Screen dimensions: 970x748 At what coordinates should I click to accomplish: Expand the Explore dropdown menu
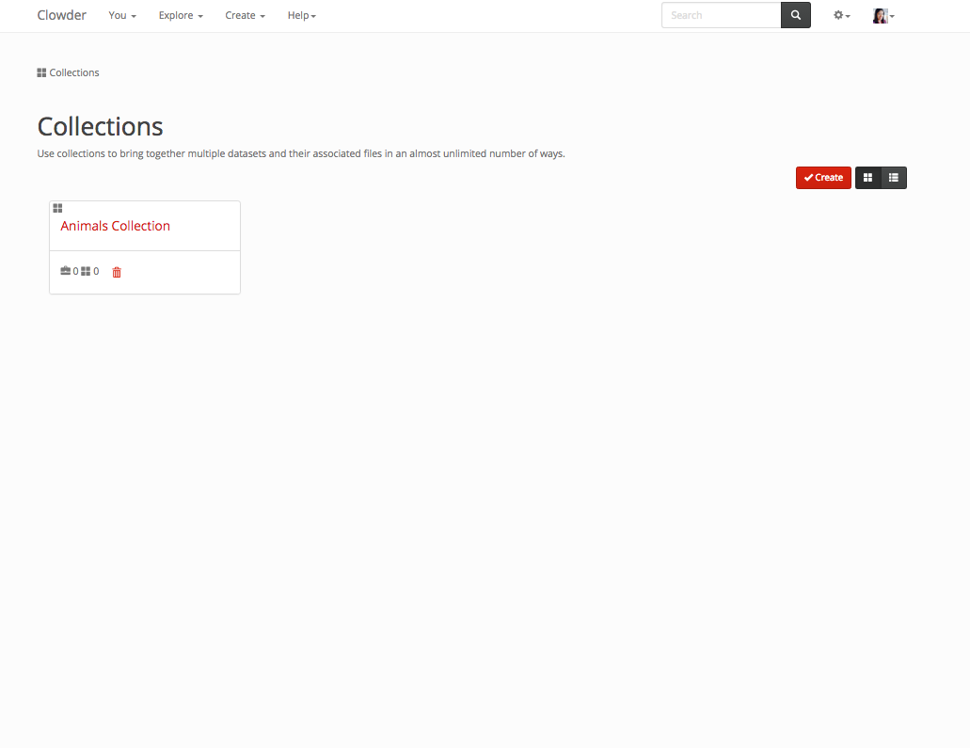(181, 16)
